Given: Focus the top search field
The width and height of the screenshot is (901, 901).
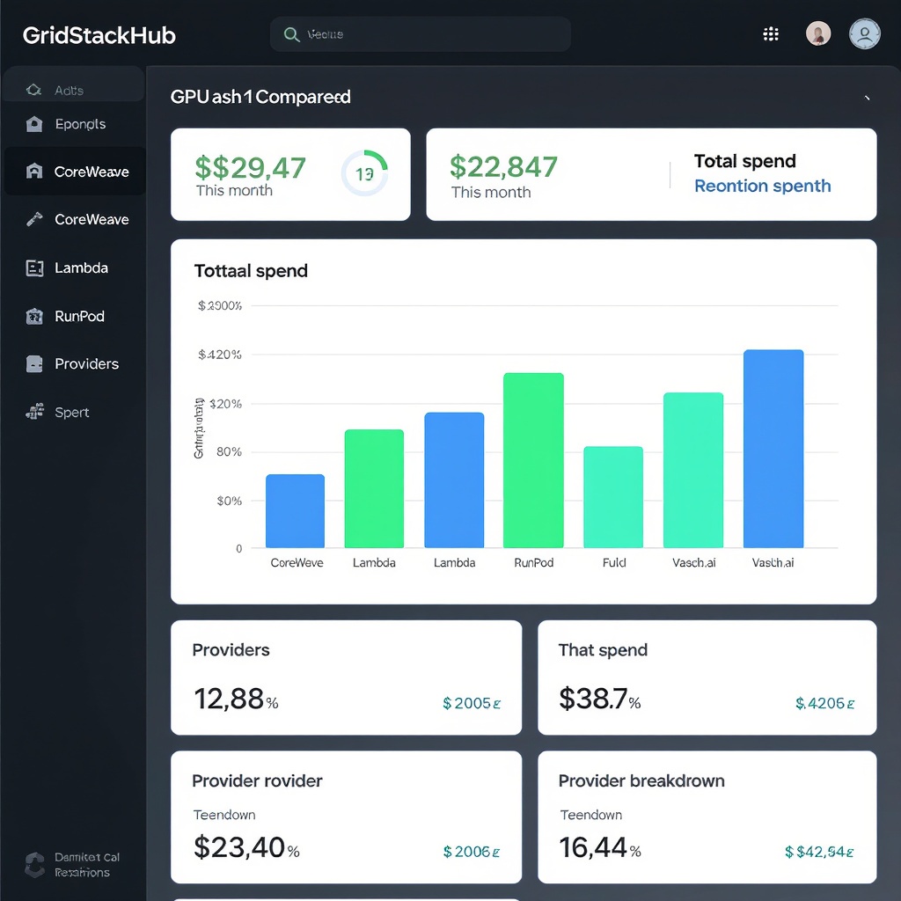Looking at the screenshot, I should click(420, 34).
